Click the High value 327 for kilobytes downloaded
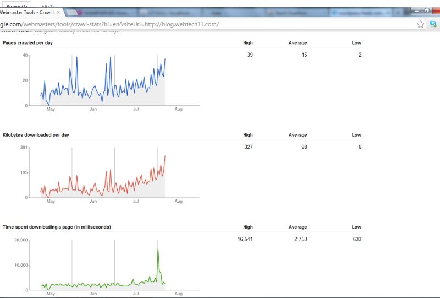This screenshot has height=298, width=440. coord(249,147)
